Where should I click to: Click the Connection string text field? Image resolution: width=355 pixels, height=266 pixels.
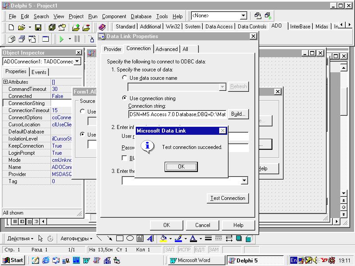click(x=177, y=114)
